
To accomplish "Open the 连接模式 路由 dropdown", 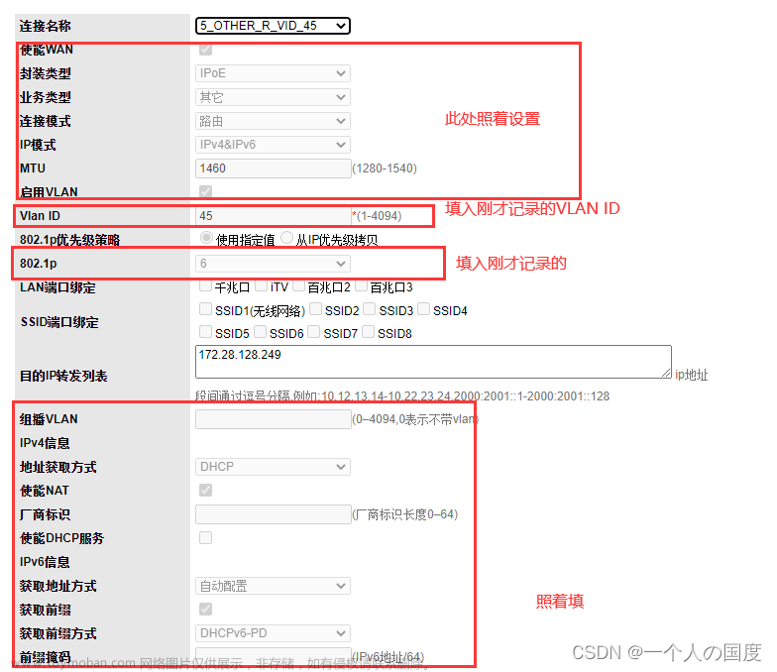I will pos(274,121).
